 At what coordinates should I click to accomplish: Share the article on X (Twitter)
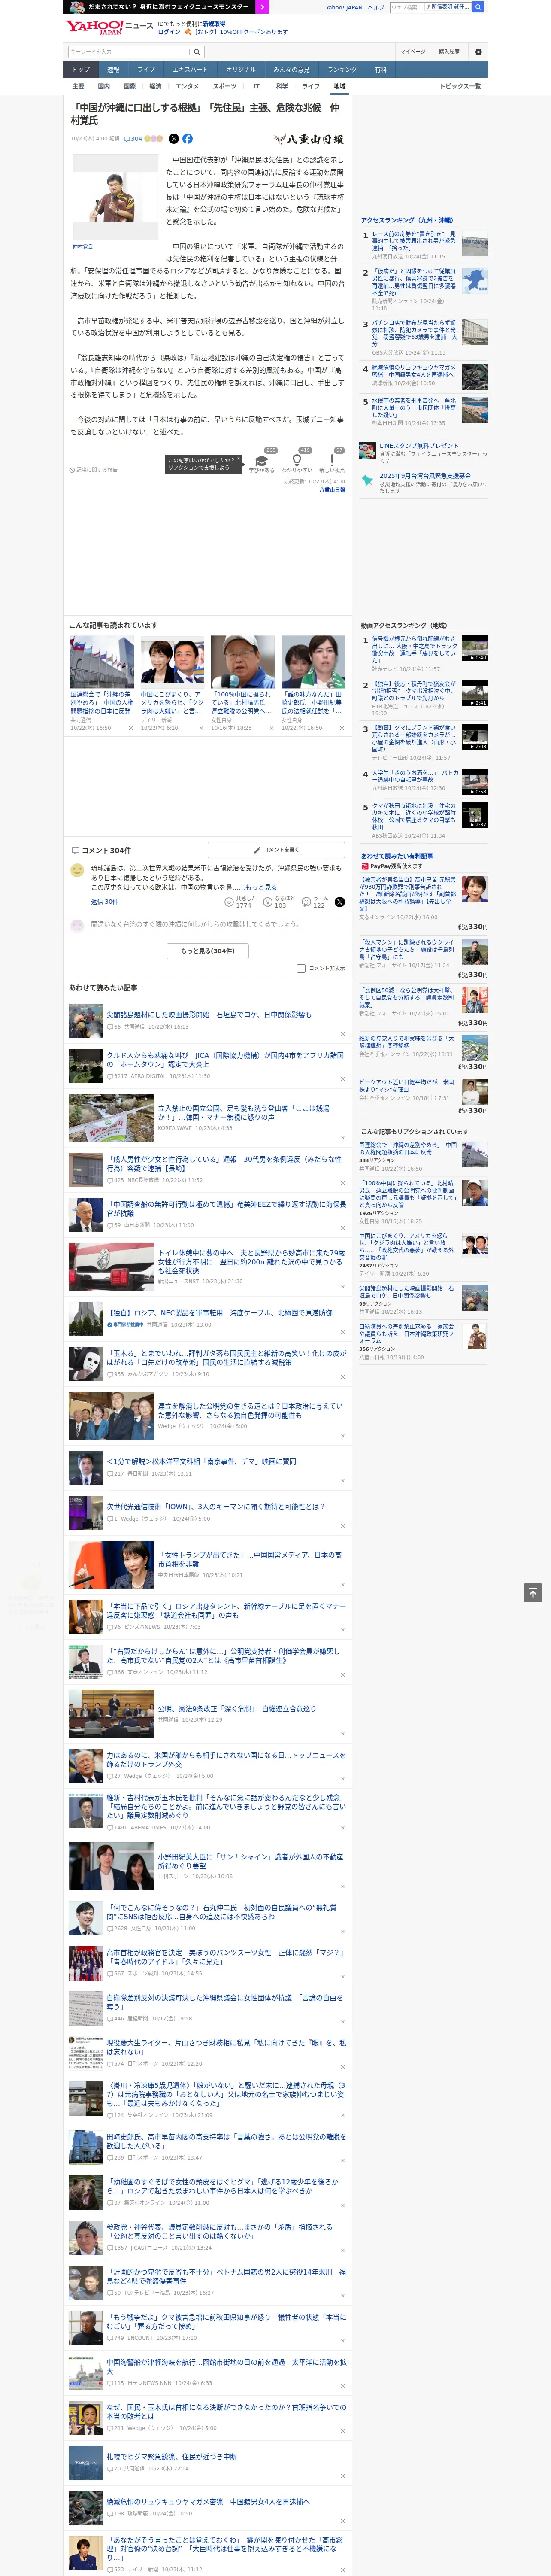[174, 139]
